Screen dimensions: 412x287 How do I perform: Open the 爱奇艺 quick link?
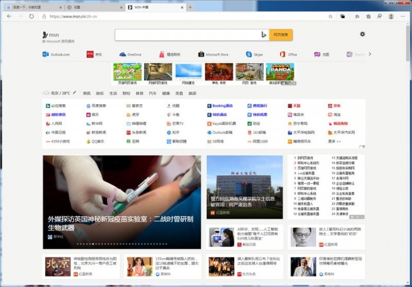tap(135, 105)
